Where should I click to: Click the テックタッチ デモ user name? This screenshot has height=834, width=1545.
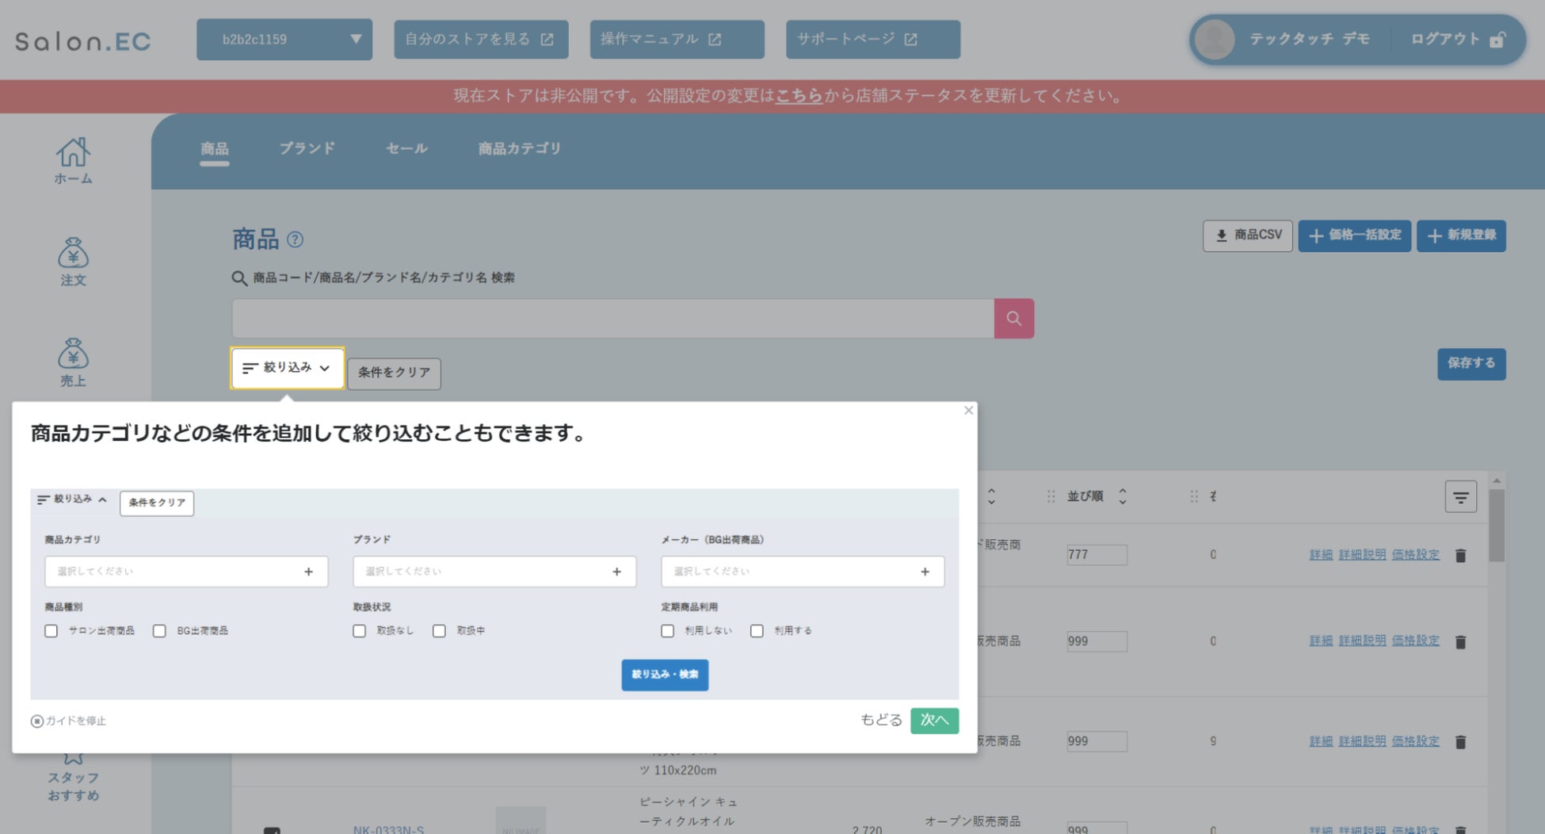coord(1310,40)
